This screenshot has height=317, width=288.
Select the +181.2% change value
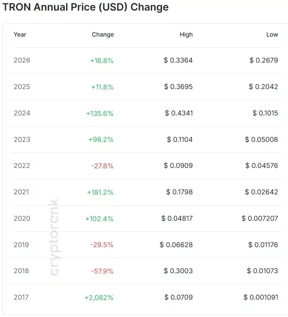(x=100, y=192)
